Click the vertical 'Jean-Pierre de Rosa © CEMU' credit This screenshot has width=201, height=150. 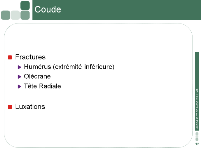click(x=197, y=108)
